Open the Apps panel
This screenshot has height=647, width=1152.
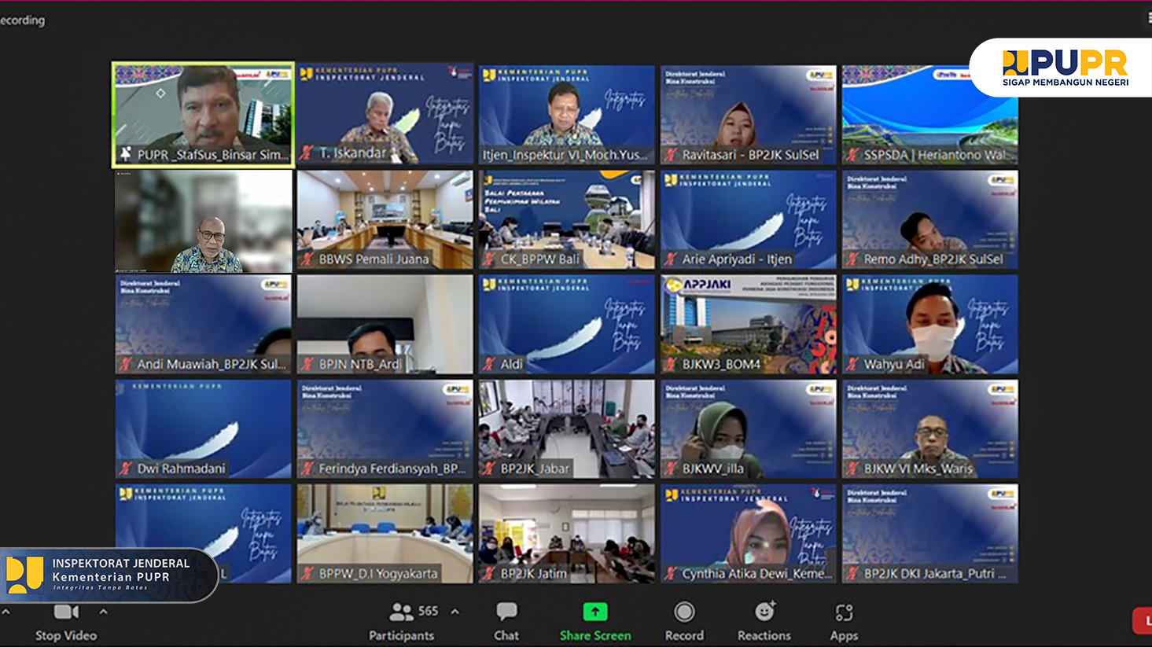point(844,622)
